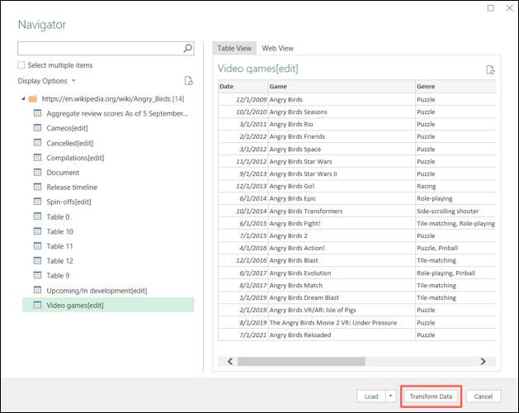The height and width of the screenshot is (413, 519).
Task: Open the Display Options dropdown
Action: (47, 81)
